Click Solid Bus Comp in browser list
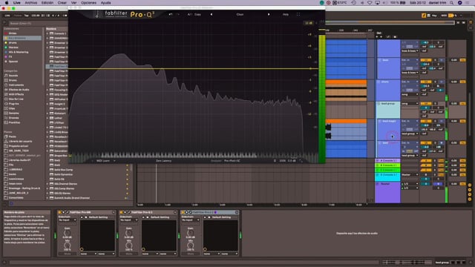The width and height of the screenshot is (475, 267). tap(64, 170)
